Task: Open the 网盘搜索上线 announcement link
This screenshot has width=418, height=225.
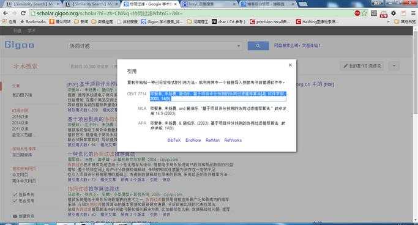Action: (x=297, y=45)
